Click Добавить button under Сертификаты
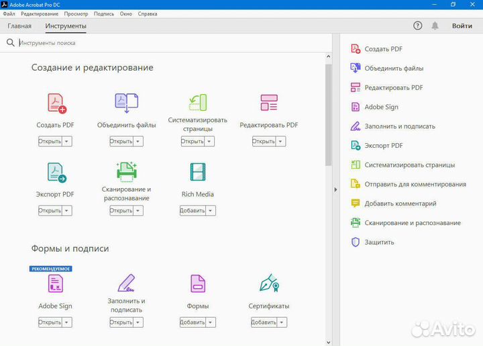Image resolution: width=483 pixels, height=346 pixels. [x=264, y=322]
